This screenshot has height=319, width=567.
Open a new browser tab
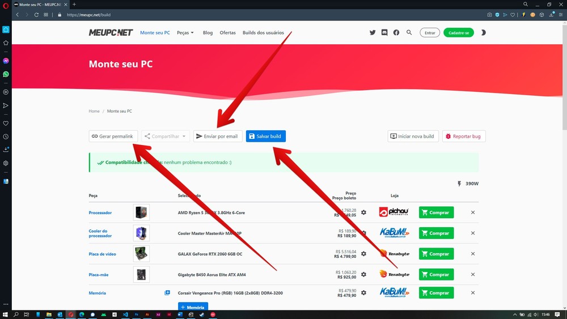pyautogui.click(x=74, y=5)
